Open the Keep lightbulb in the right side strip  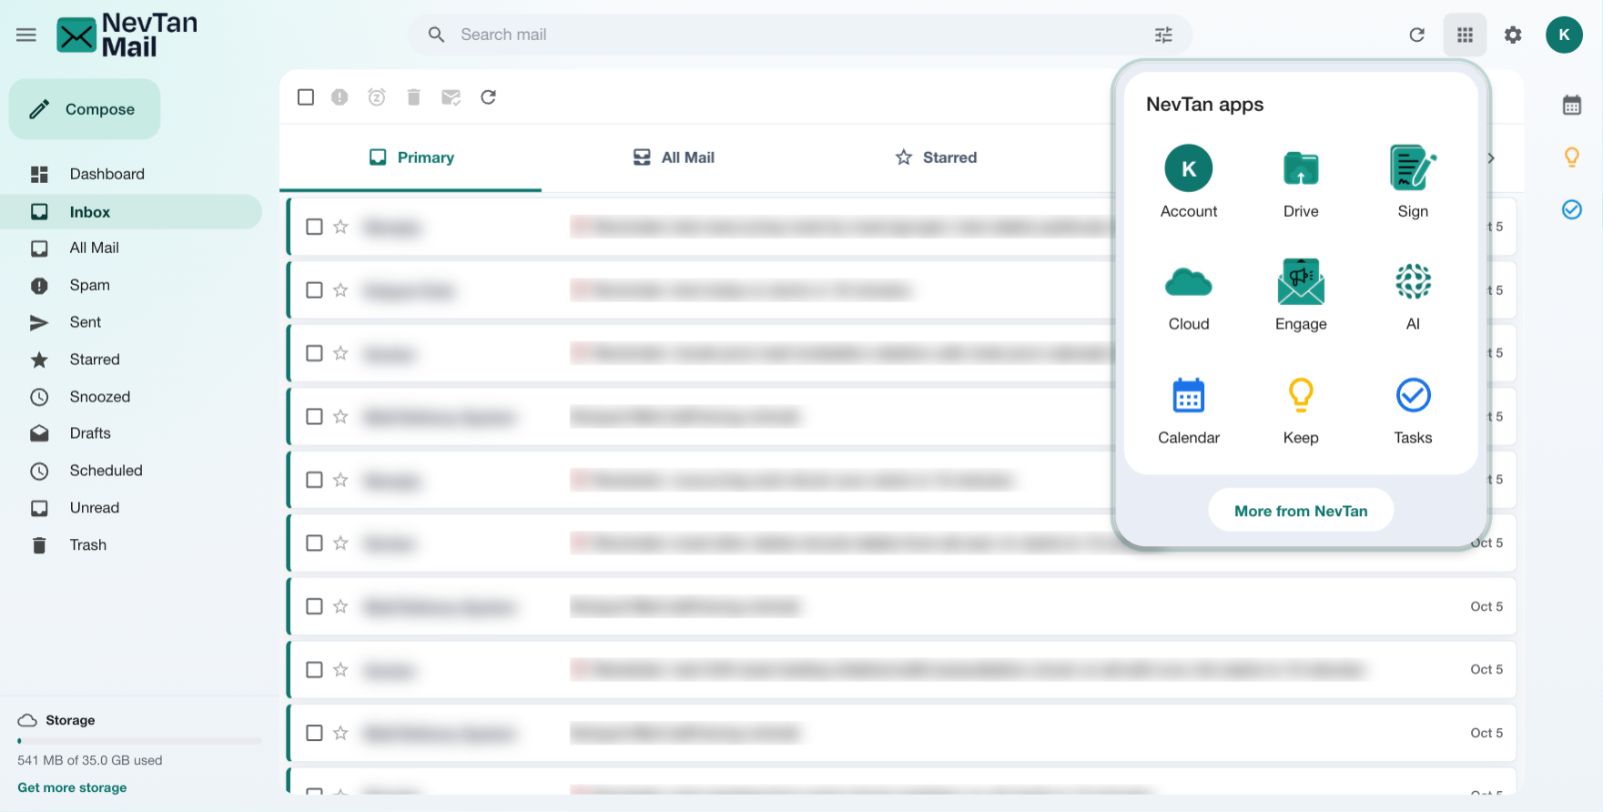(x=1572, y=157)
